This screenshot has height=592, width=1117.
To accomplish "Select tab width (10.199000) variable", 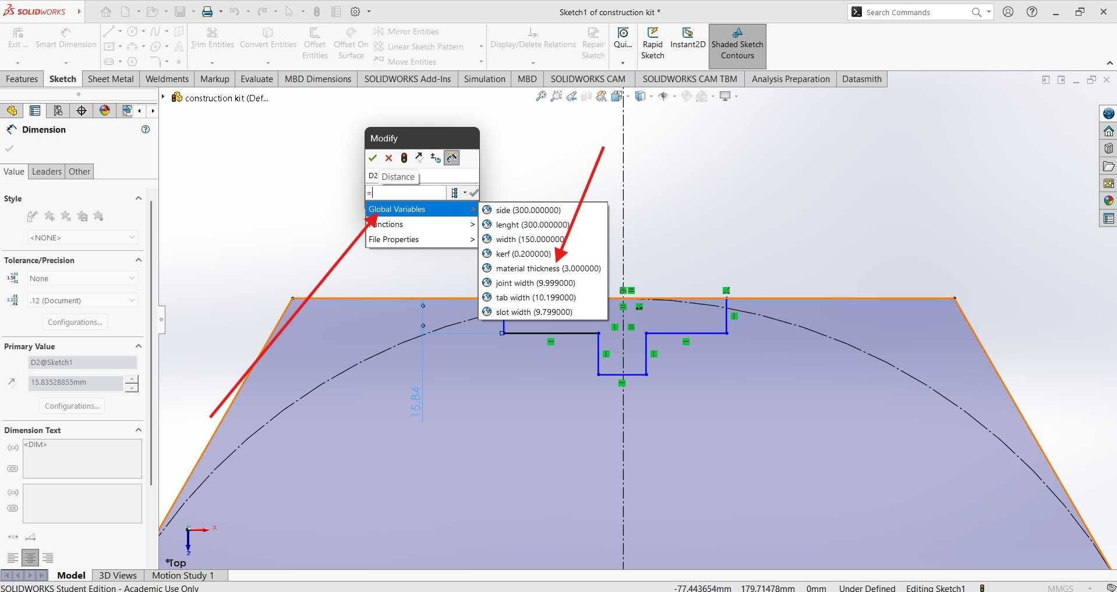I will [543, 297].
